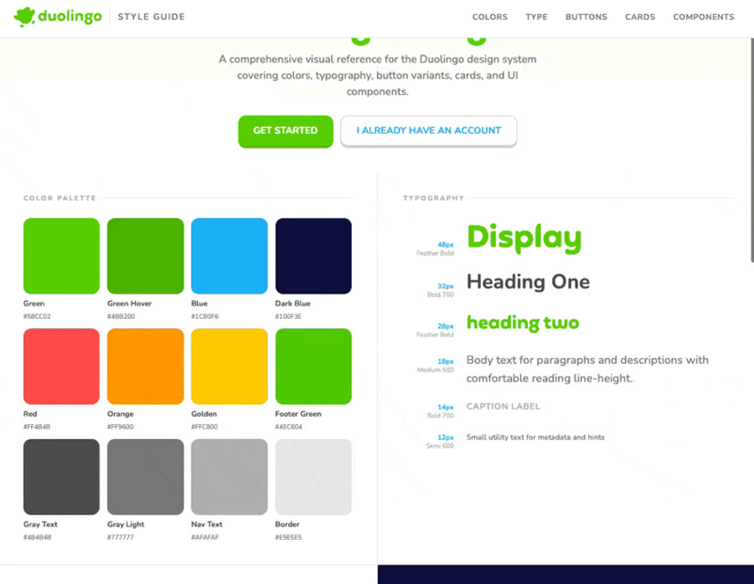
Task: Click the Duolingo owl logo icon
Action: point(24,17)
